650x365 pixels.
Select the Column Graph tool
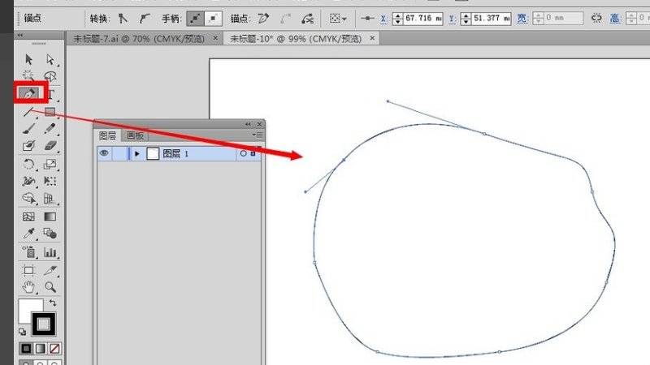50,251
